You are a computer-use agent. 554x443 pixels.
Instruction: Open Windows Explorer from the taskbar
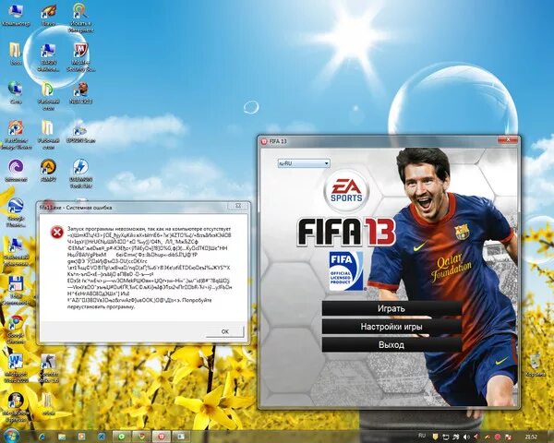click(x=62, y=437)
